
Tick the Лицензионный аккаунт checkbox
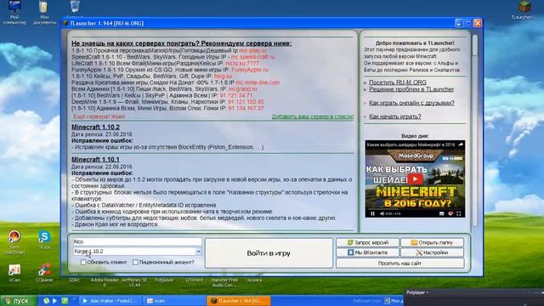tap(135, 263)
